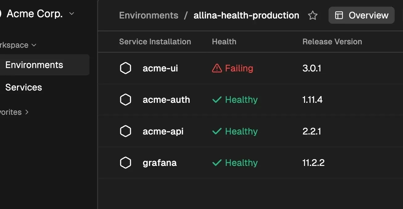Switch to the Overview tab
The width and height of the screenshot is (403, 209).
coord(361,15)
